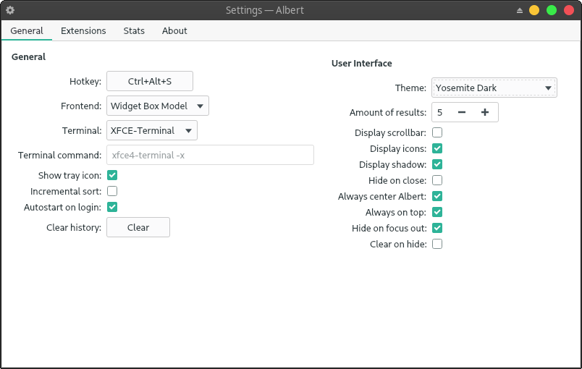The width and height of the screenshot is (582, 369).
Task: Turn on Hide on close
Action: click(x=437, y=180)
